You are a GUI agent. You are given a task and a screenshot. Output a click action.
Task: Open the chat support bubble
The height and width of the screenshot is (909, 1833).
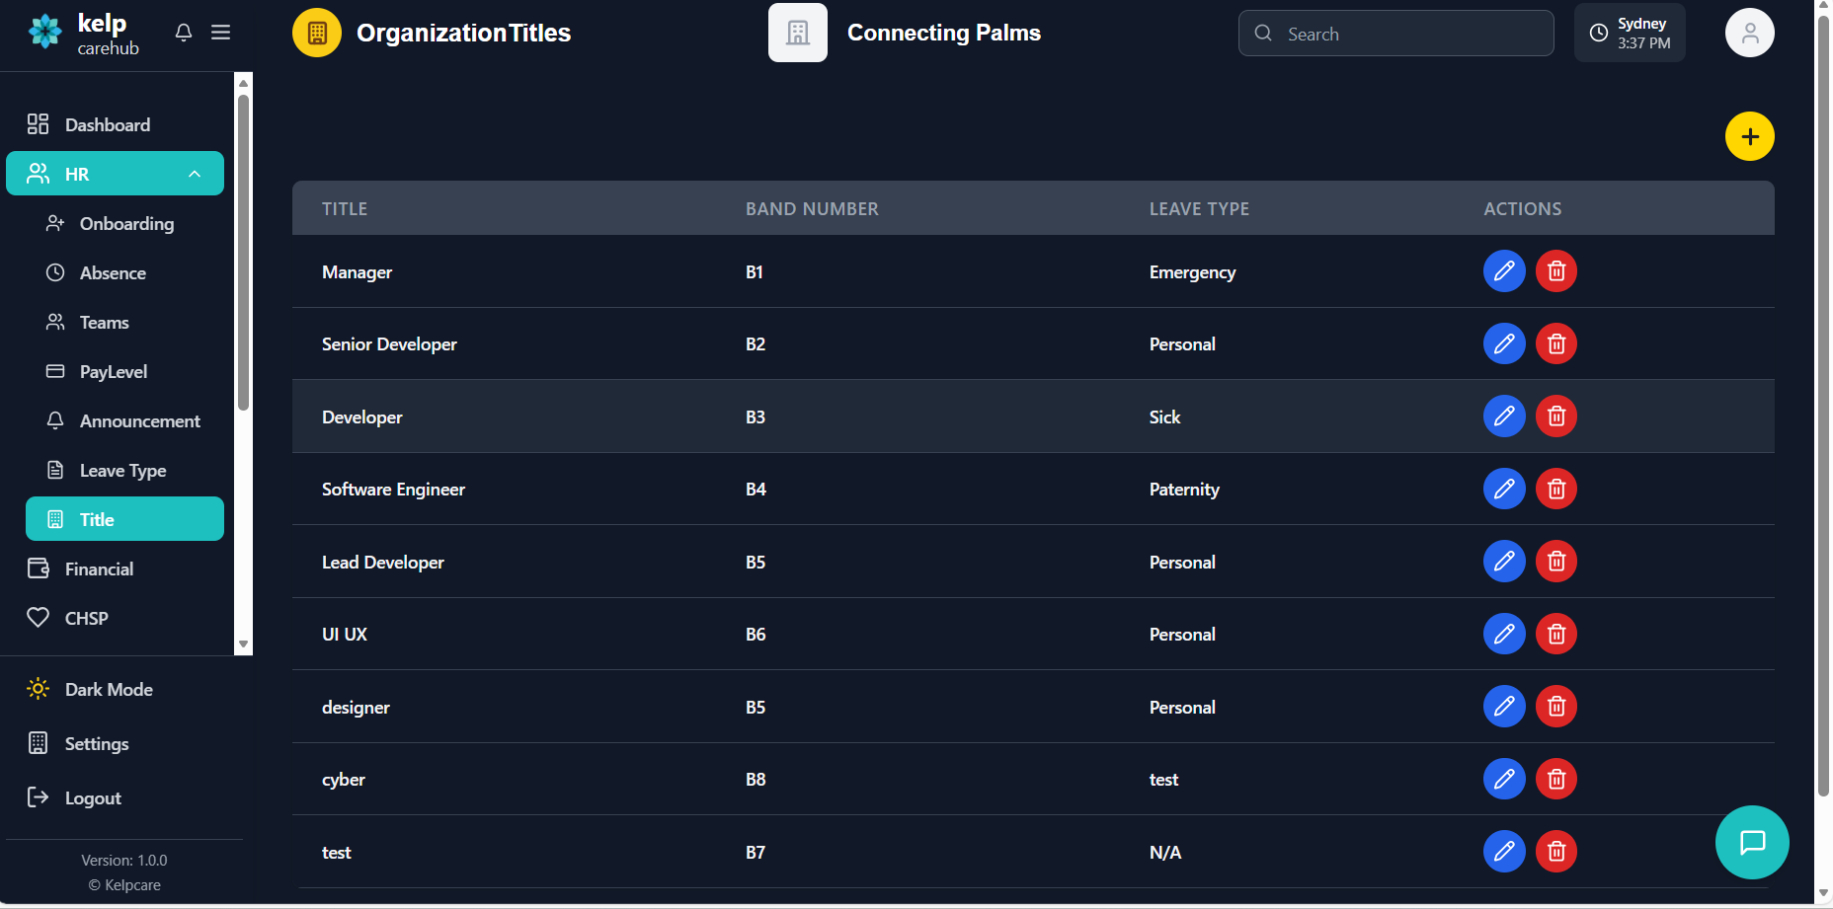click(x=1751, y=842)
